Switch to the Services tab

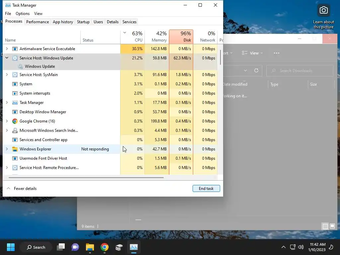[129, 22]
